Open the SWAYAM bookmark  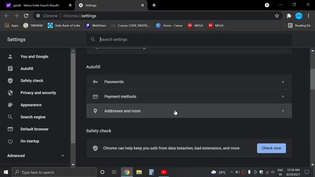[33, 26]
